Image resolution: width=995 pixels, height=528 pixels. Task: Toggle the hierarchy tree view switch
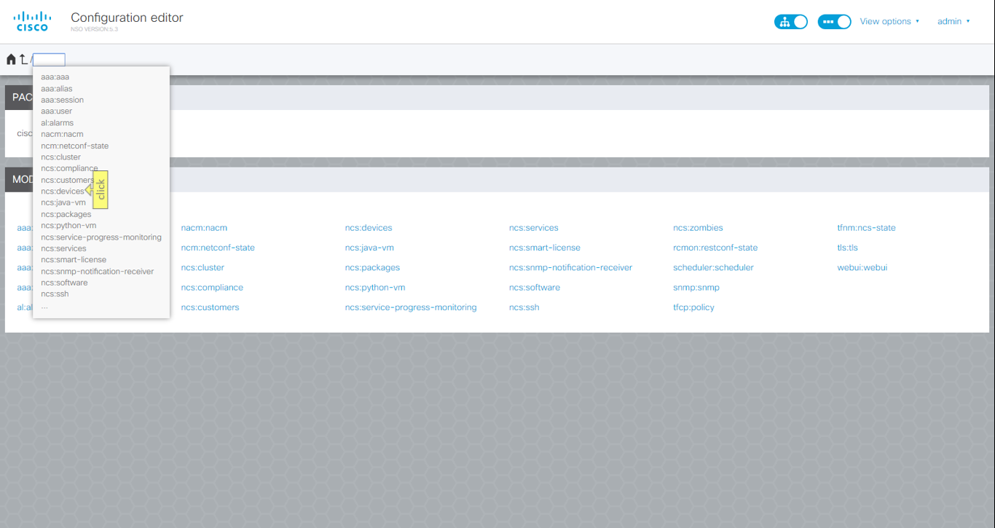click(791, 22)
